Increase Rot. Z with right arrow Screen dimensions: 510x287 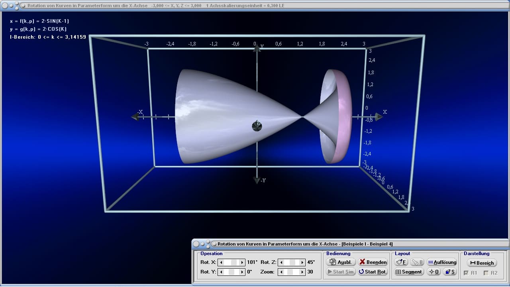[x=302, y=262]
